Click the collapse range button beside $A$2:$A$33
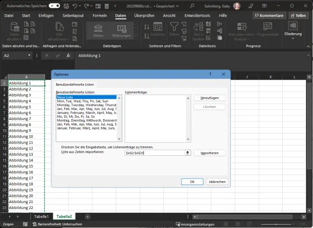The width and height of the screenshot is (313, 228). point(187,153)
